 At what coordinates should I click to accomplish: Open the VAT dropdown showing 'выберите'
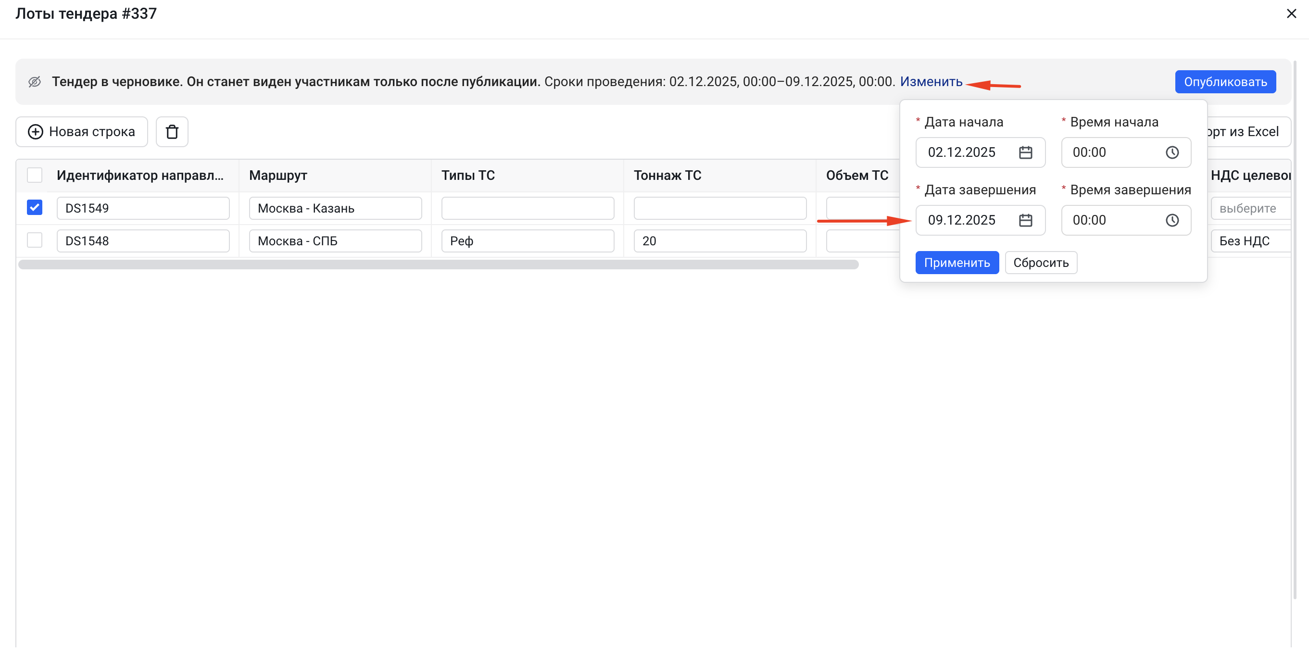1249,208
